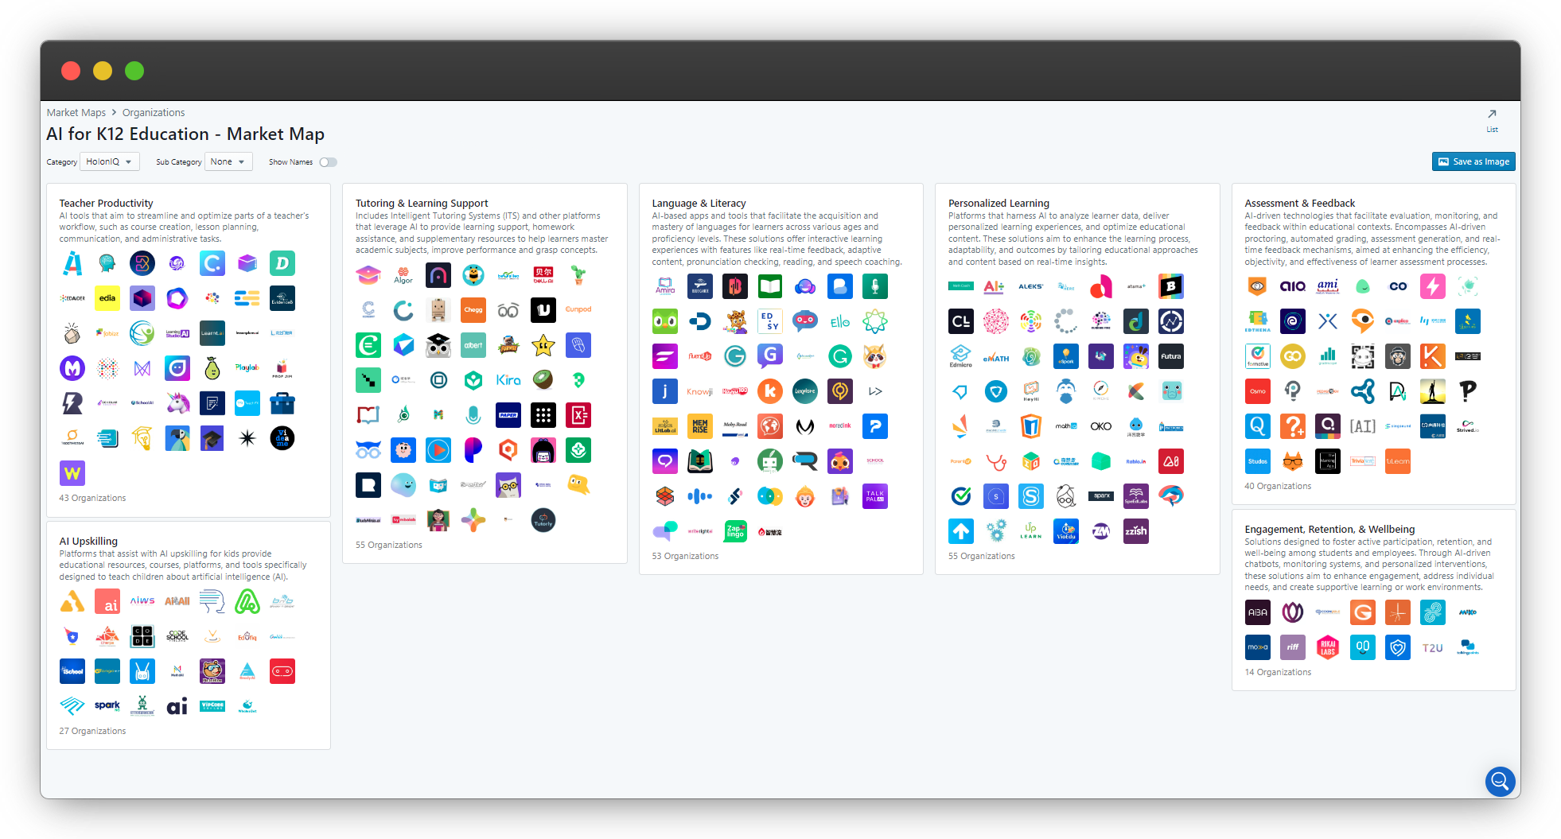
Task: Click the teal albert logo
Action: (473, 345)
